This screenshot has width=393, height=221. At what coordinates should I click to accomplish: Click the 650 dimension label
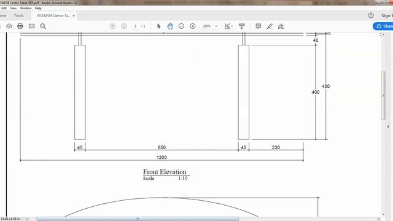click(161, 147)
